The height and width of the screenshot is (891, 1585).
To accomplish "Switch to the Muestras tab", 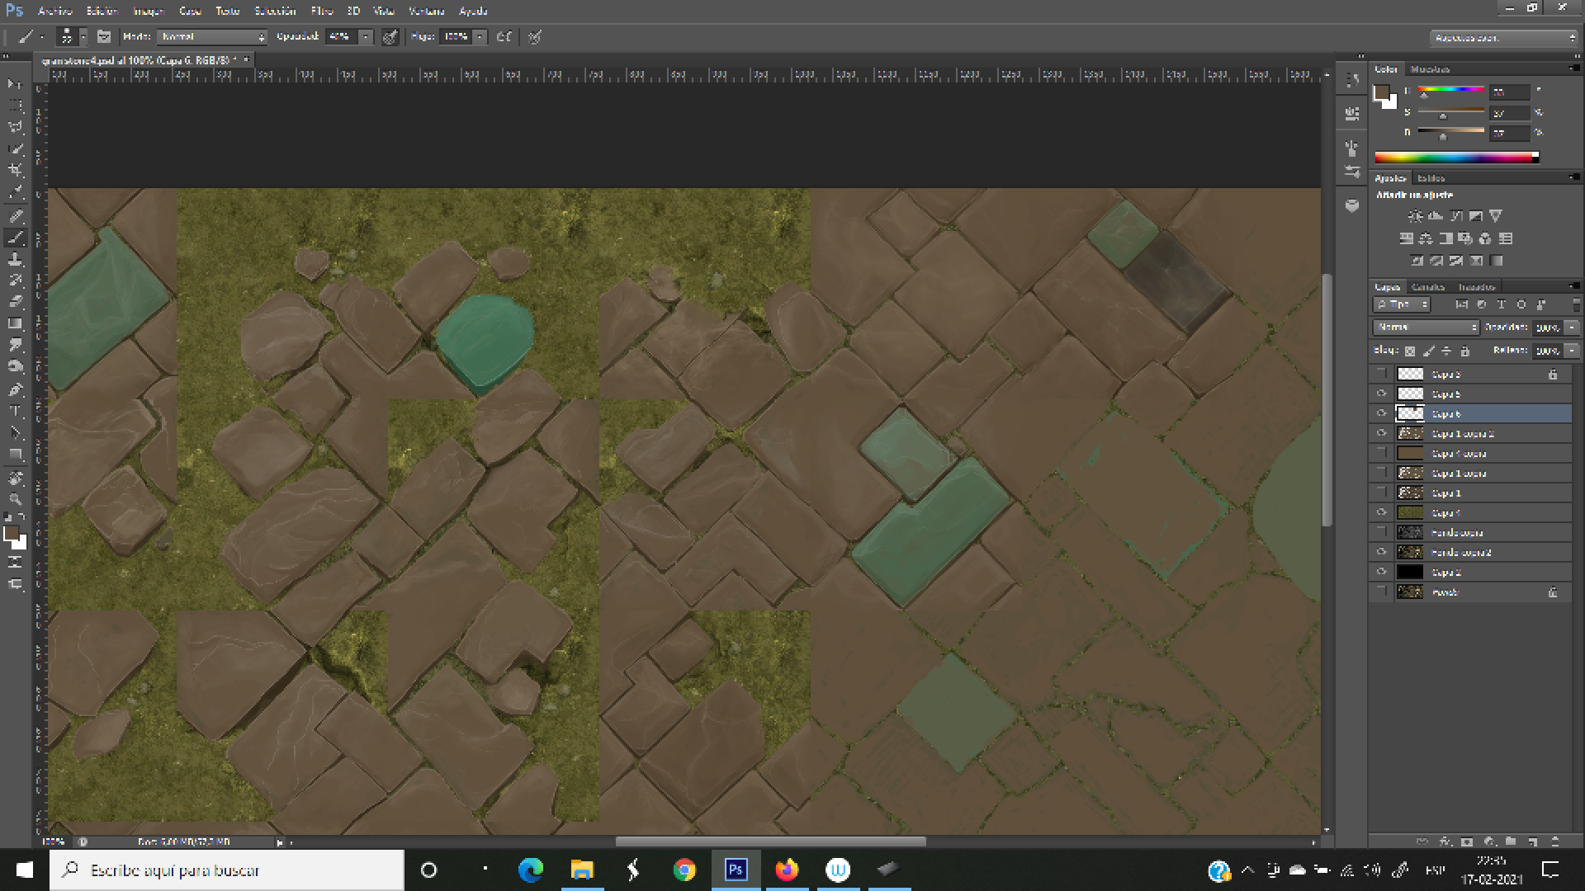I will [x=1431, y=69].
